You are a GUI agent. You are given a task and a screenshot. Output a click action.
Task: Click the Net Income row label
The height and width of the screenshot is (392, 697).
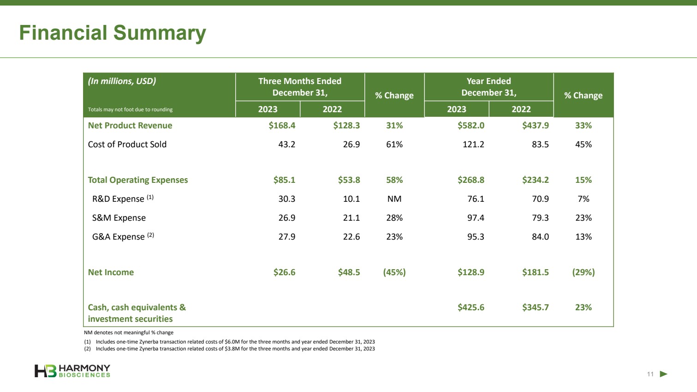(111, 272)
